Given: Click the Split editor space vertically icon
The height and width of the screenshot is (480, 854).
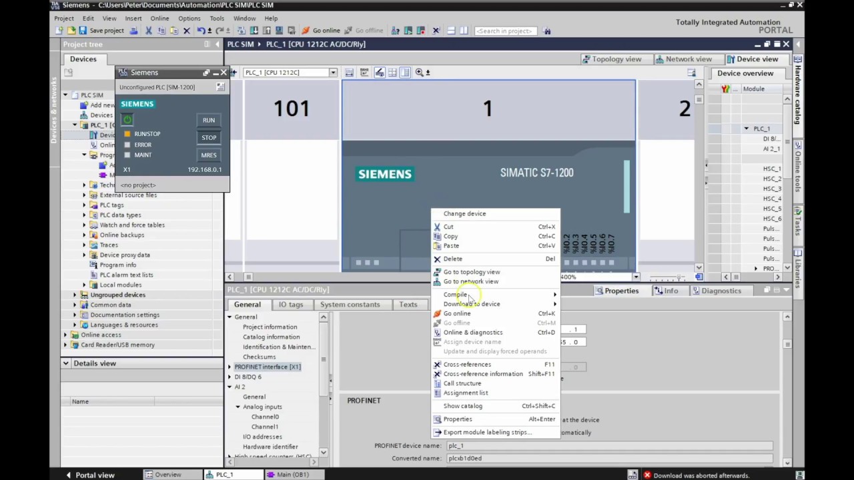Looking at the screenshot, I should pyautogui.click(x=464, y=31).
